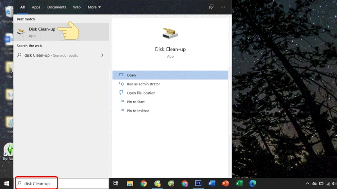Viewport: 337px width, 189px height.
Task: Open web results for disk Clean-up
Action: click(x=61, y=55)
